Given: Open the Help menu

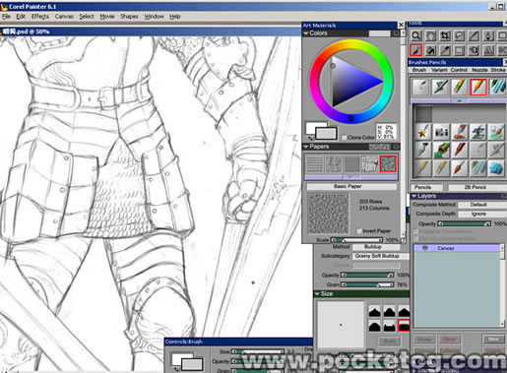Looking at the screenshot, I should click(175, 17).
